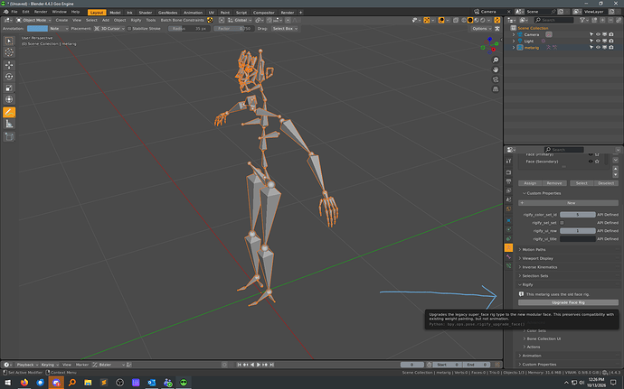The width and height of the screenshot is (624, 389).
Task: Click the Upgrade Face Rig button
Action: coord(568,302)
